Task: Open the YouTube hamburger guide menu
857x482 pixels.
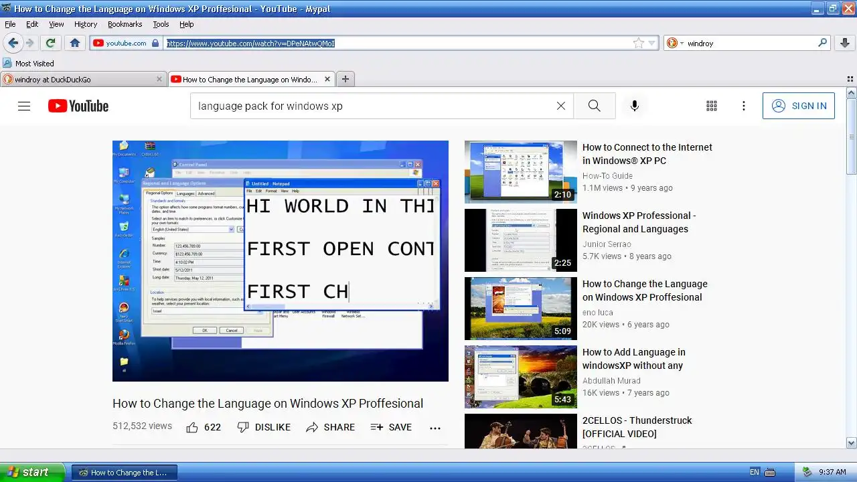Action: (24, 106)
